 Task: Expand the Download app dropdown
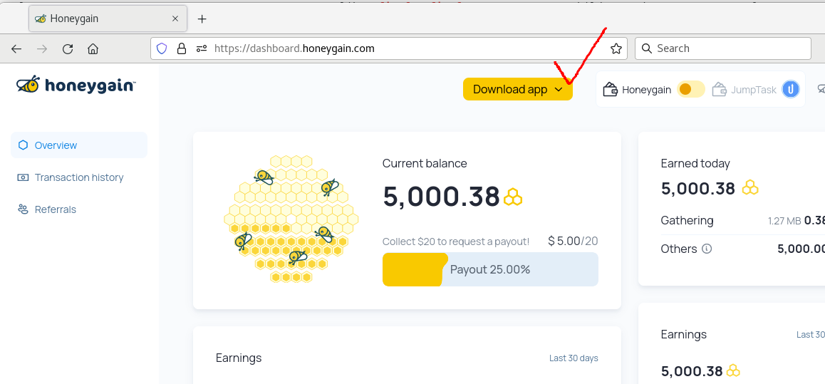518,90
